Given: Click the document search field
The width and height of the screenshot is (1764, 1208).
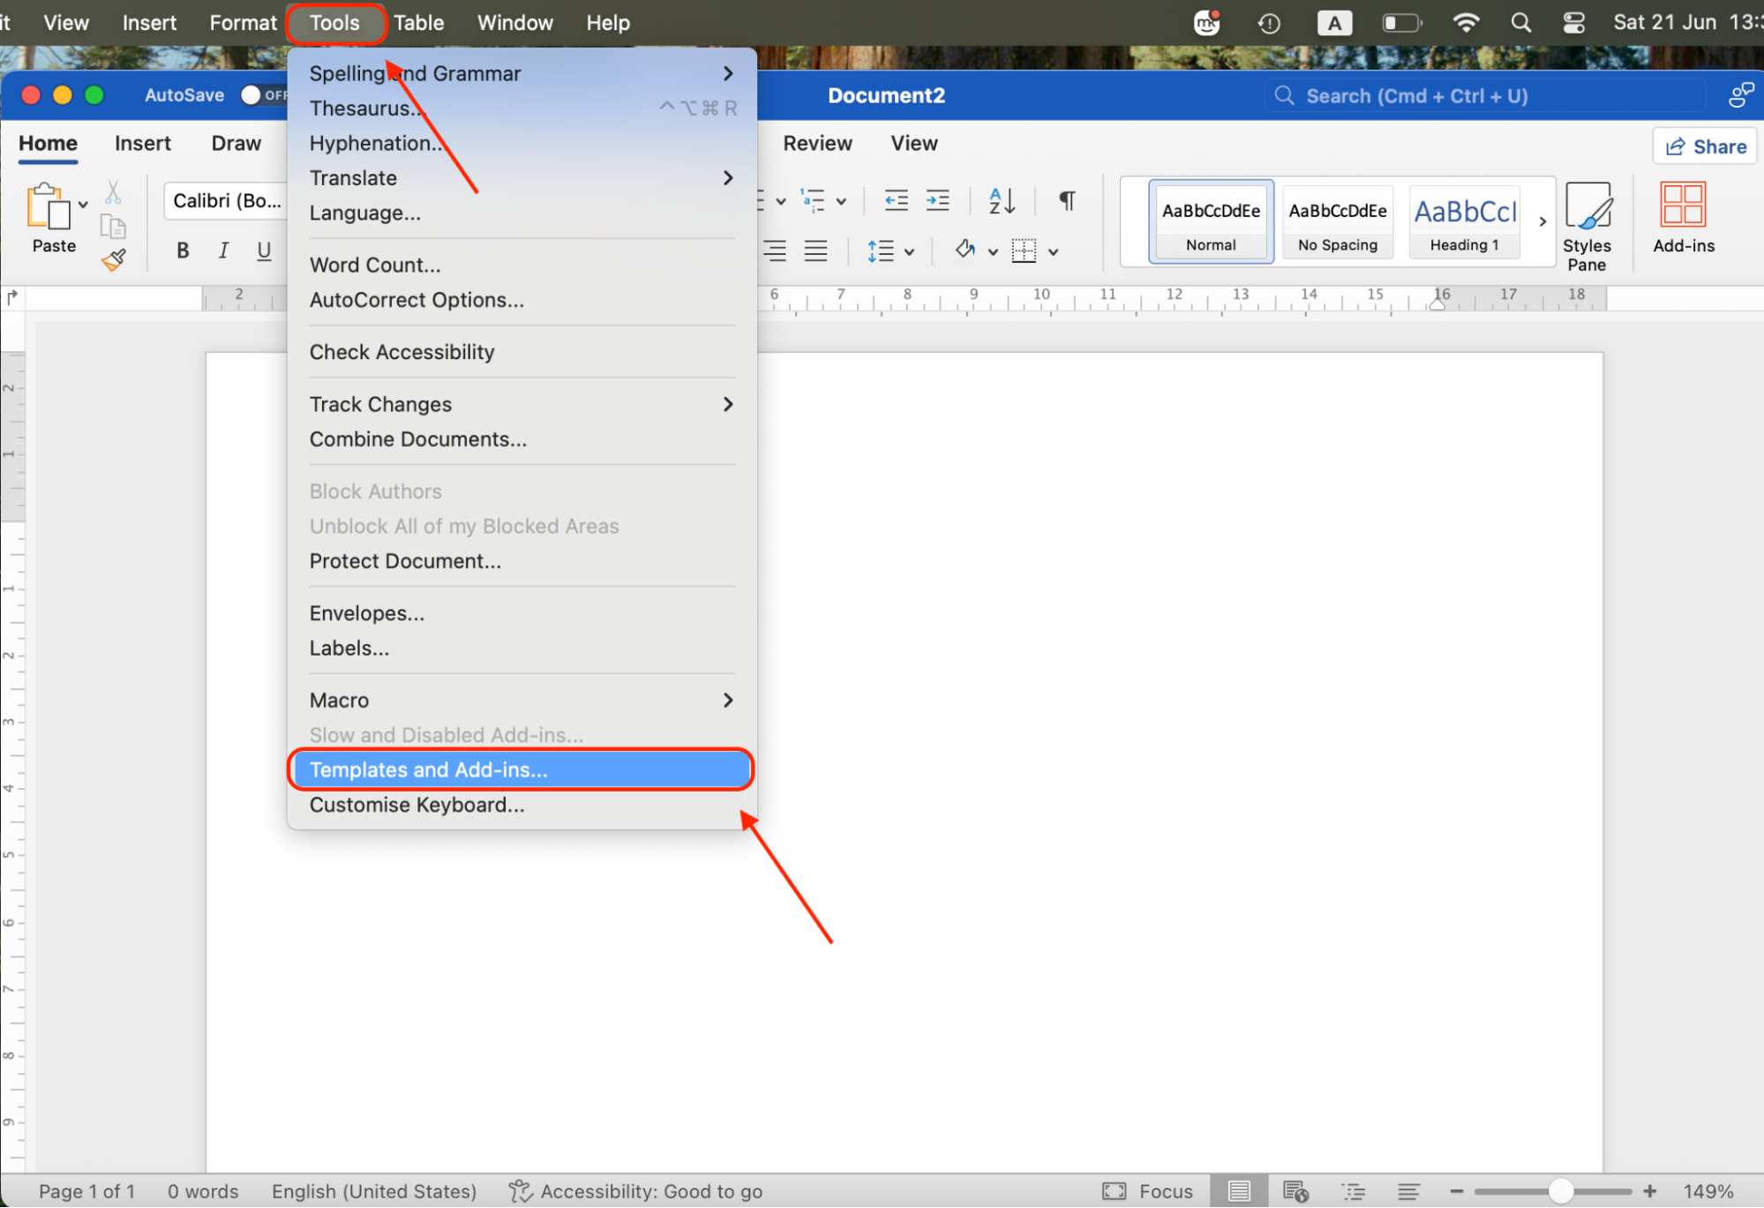Looking at the screenshot, I should [1456, 95].
